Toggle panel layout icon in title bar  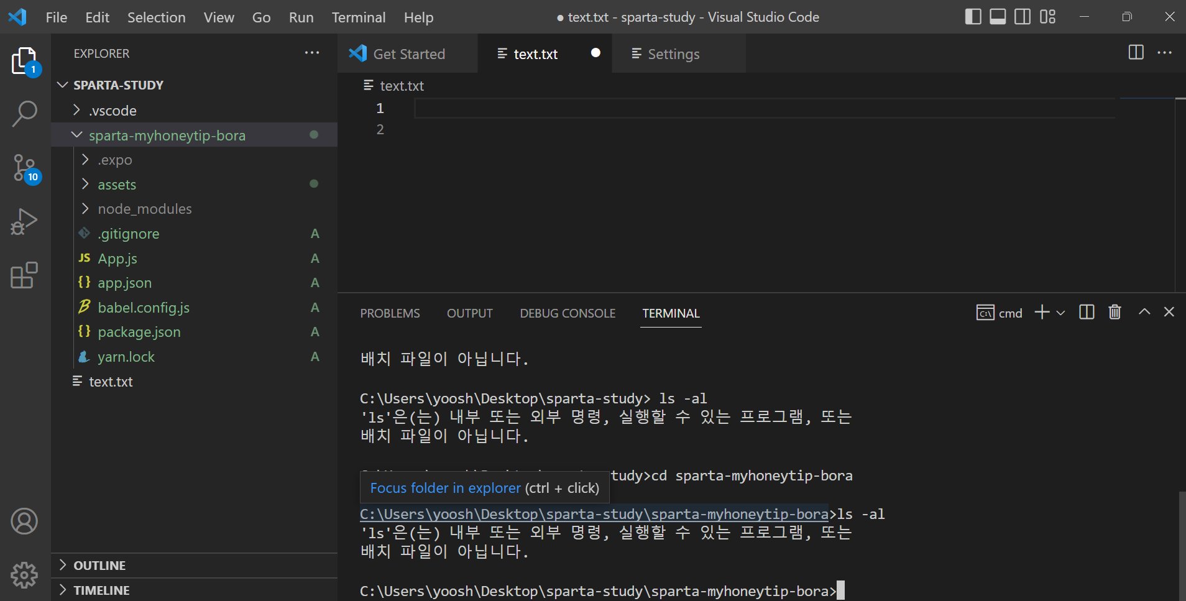coord(998,17)
